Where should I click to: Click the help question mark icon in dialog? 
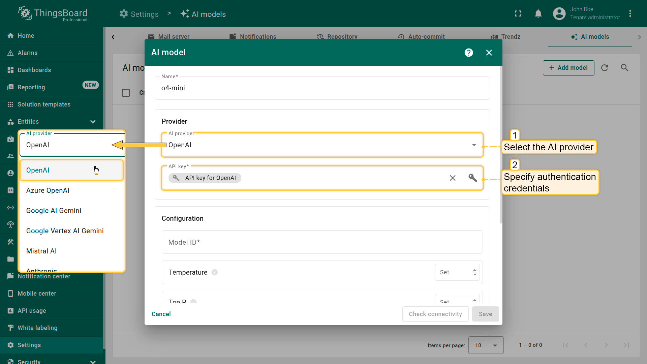click(468, 53)
